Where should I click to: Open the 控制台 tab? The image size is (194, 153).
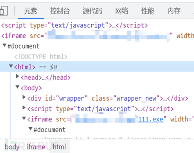coord(60,11)
